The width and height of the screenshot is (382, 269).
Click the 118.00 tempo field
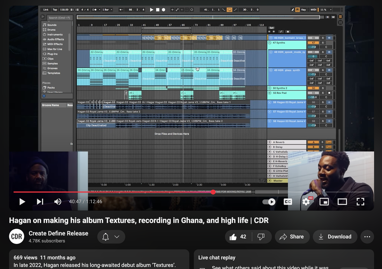[64, 10]
